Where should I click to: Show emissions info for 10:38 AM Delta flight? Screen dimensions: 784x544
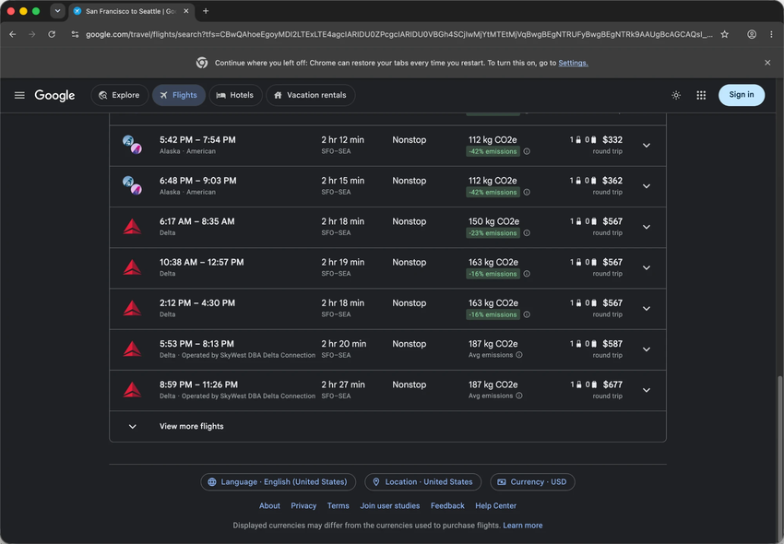[527, 274]
